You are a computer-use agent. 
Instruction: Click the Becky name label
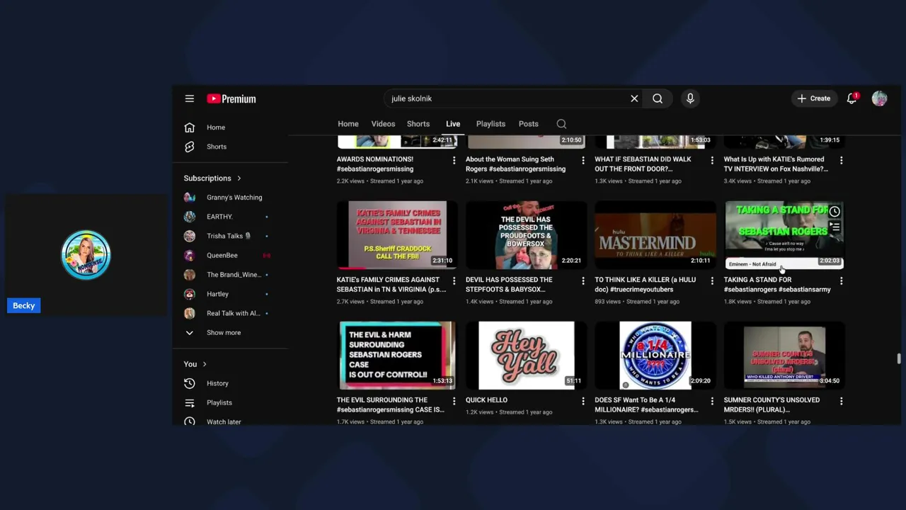point(23,305)
